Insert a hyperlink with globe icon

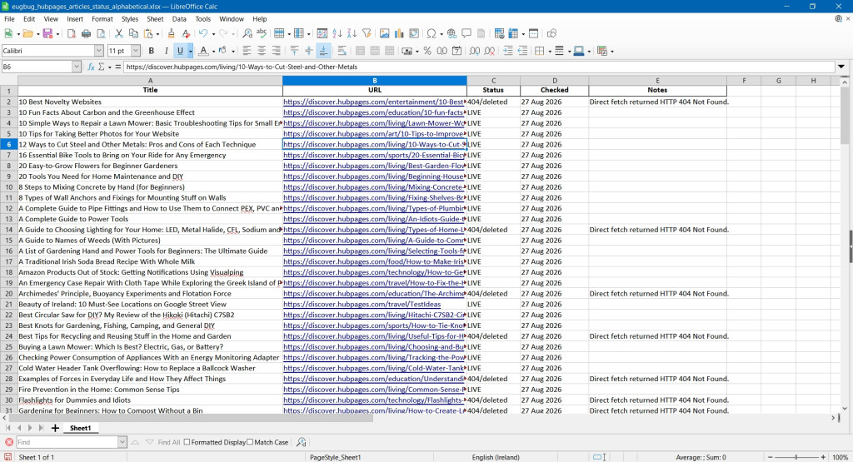[451, 33]
